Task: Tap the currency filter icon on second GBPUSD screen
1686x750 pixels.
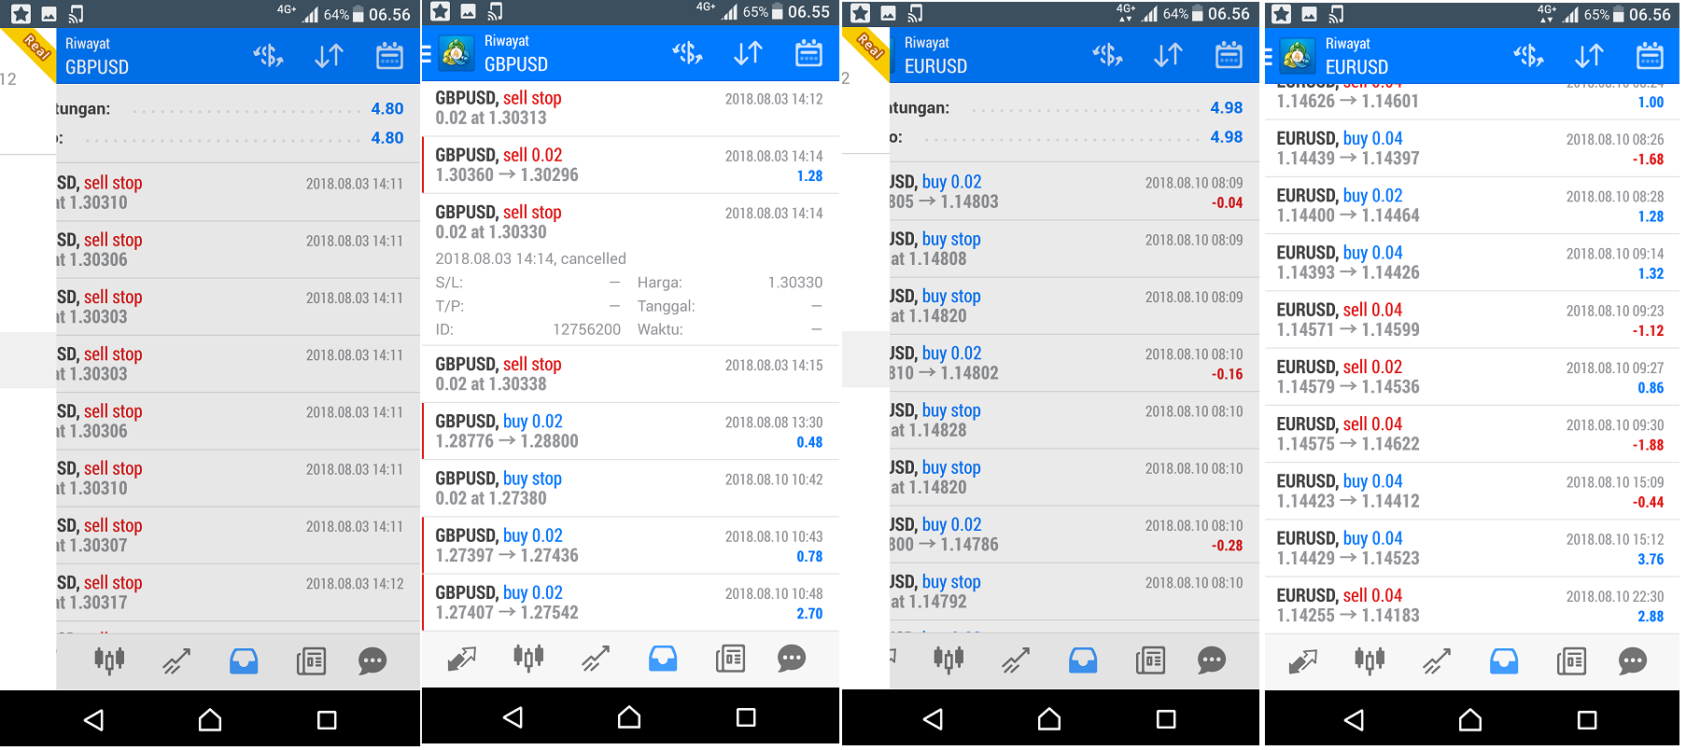Action: pos(688,53)
